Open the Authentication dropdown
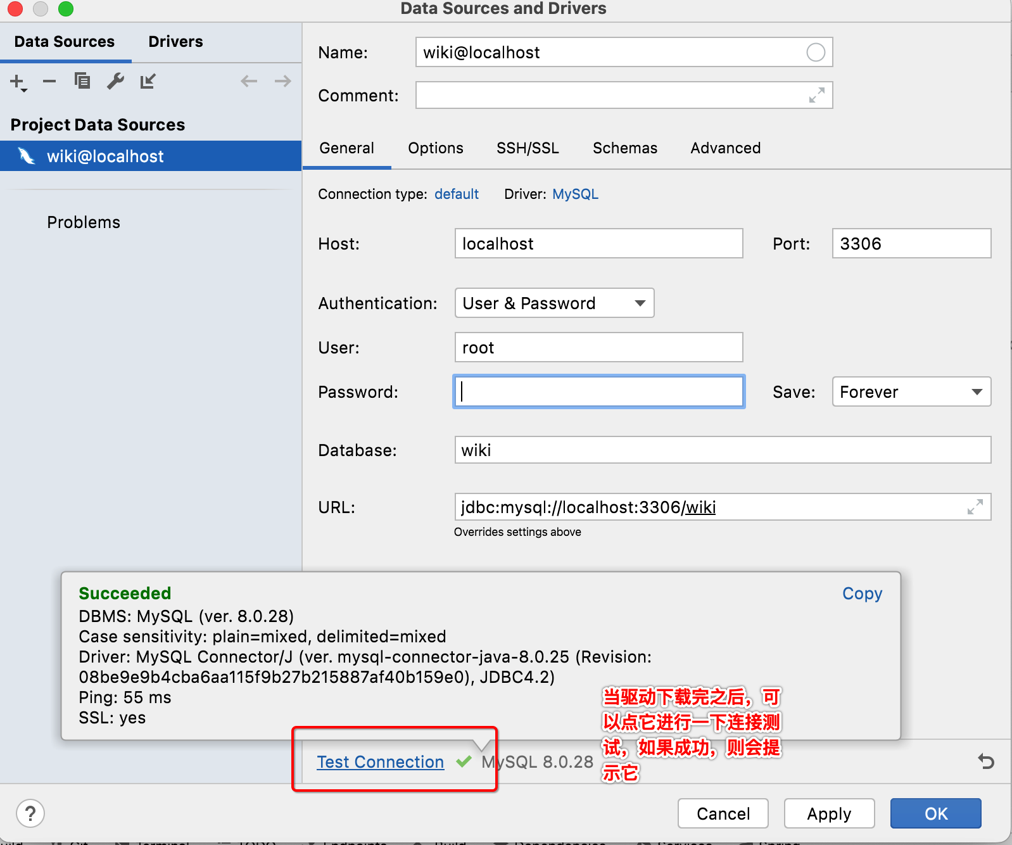 click(x=554, y=303)
